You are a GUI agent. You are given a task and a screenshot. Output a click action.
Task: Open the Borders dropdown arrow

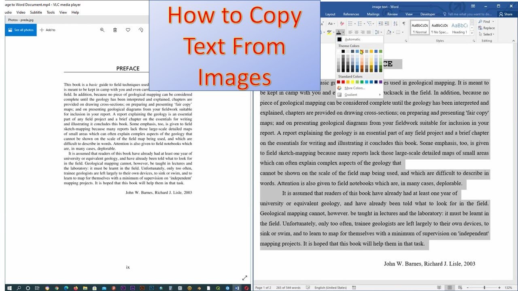403,32
